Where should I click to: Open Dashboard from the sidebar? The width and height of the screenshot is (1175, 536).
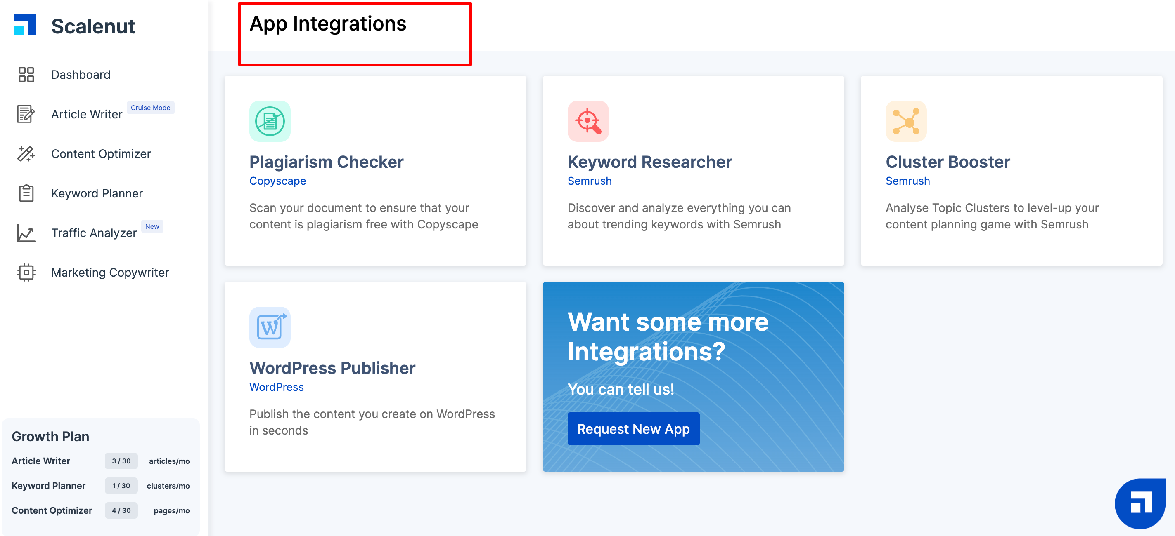81,75
